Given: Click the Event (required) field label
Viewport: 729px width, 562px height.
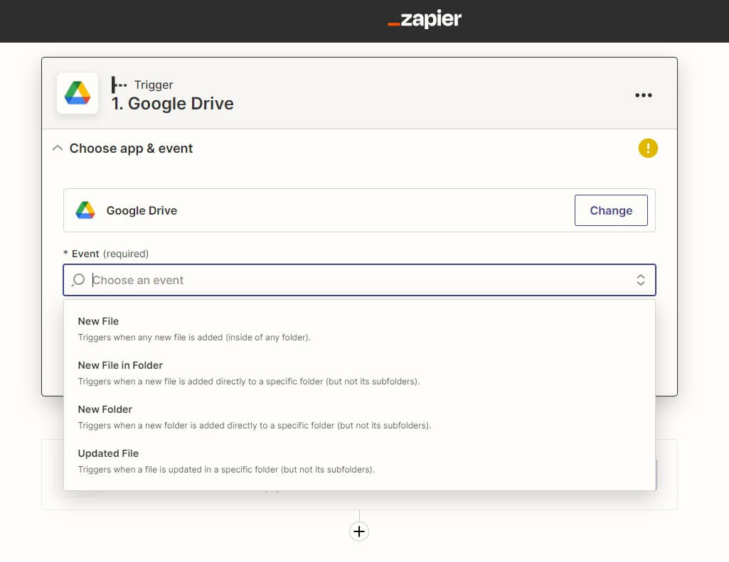Looking at the screenshot, I should (x=106, y=254).
